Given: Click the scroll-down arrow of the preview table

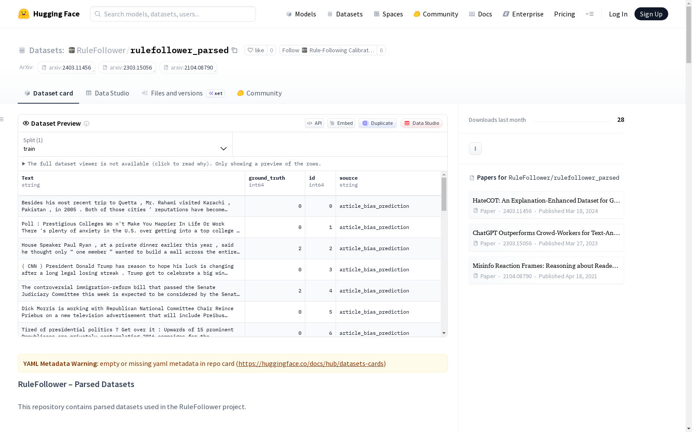Looking at the screenshot, I should point(444,333).
